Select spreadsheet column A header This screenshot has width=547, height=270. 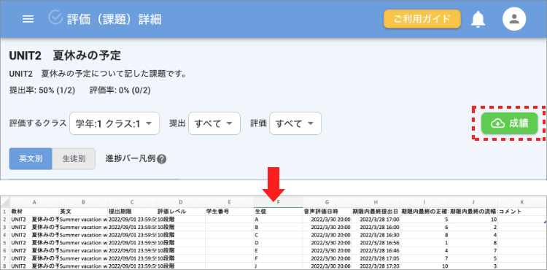click(x=34, y=202)
